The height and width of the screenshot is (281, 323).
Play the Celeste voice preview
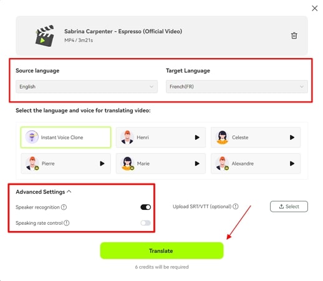[292, 137]
